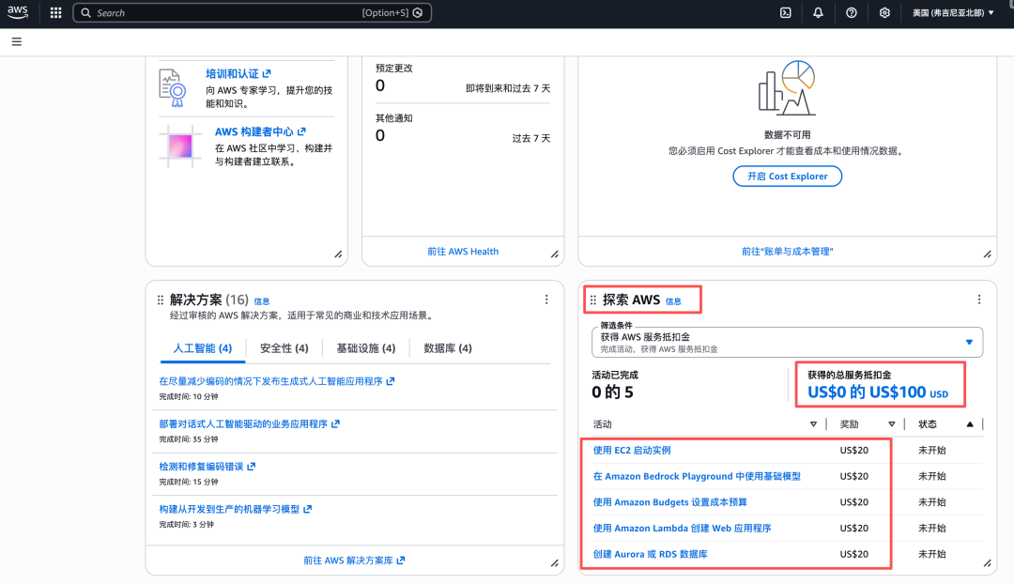This screenshot has height=584, width=1014.
Task: Follow the 前往 AWS 解决方案库 link
Action: 354,561
